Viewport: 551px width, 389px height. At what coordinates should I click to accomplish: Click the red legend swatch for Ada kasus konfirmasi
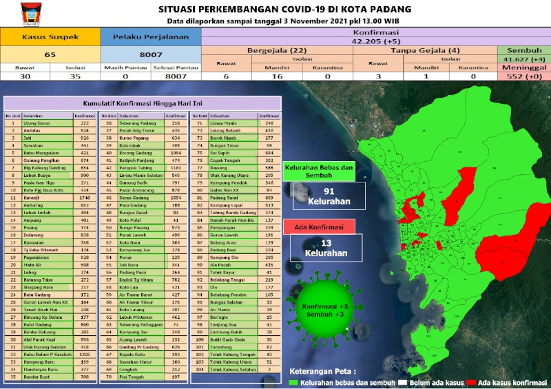tap(471, 383)
